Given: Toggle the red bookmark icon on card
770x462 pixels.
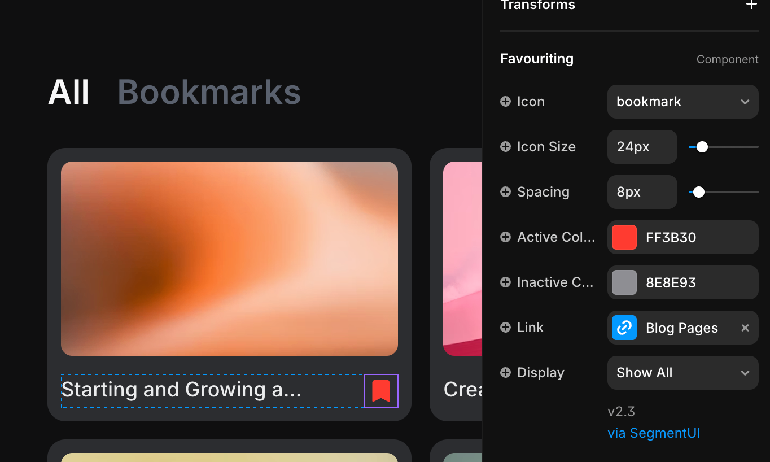Looking at the screenshot, I should click(381, 390).
